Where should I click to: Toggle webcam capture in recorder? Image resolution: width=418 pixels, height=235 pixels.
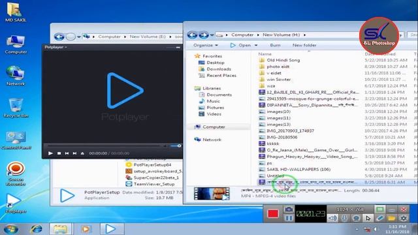356,218
